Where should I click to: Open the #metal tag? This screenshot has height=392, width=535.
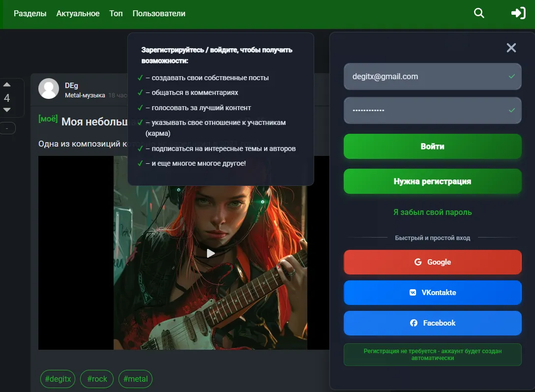(x=135, y=379)
